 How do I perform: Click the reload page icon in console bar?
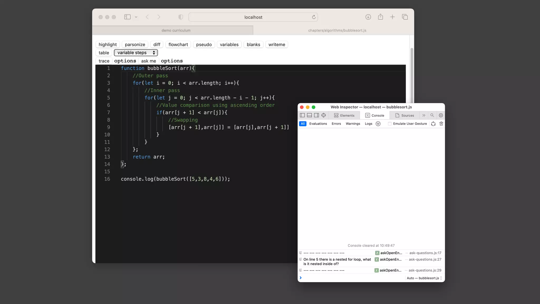pyautogui.click(x=433, y=124)
